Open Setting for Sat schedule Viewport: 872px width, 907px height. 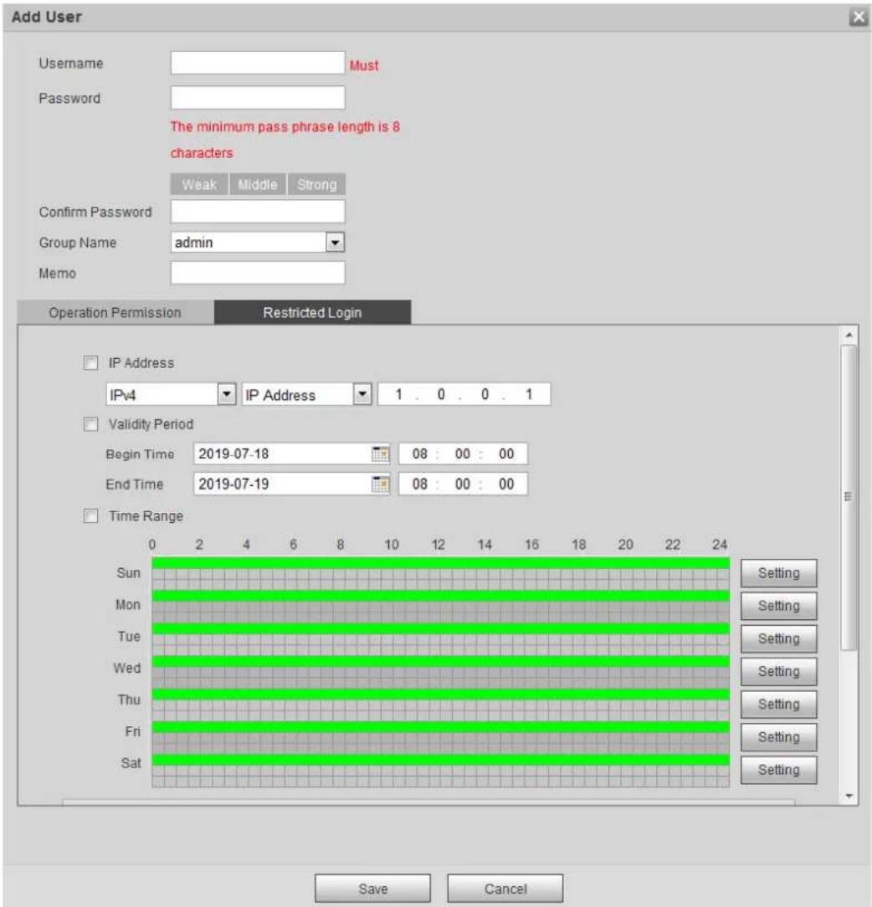coord(779,770)
